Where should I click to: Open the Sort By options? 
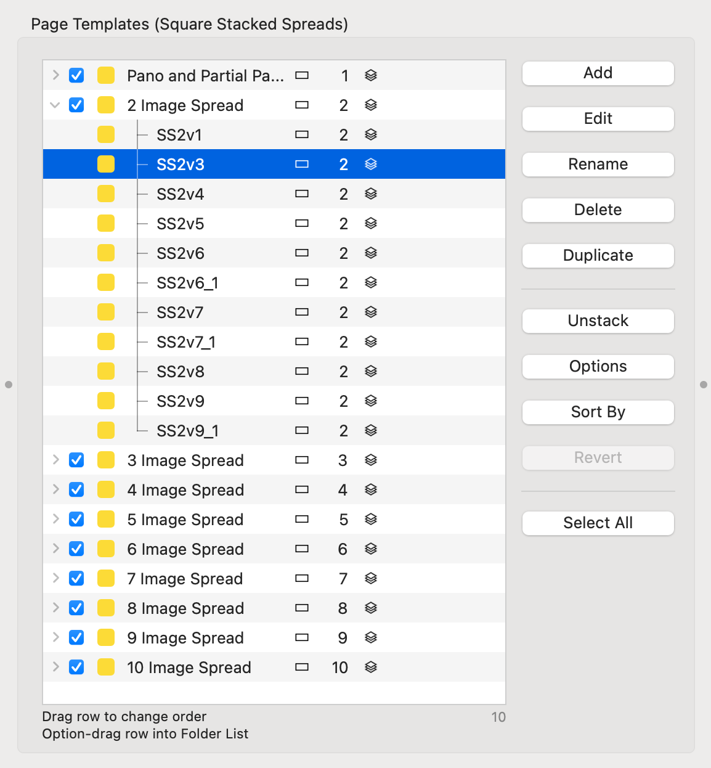pos(598,412)
